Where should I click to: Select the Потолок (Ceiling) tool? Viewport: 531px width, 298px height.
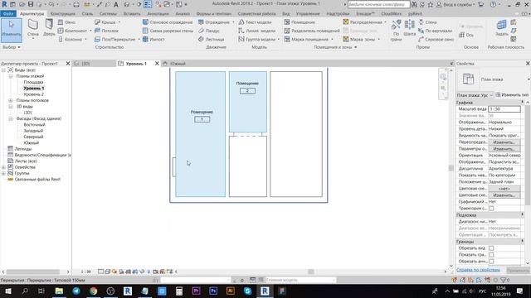pos(107,31)
